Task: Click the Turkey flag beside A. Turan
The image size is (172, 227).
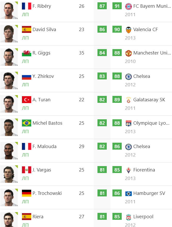Action: [x=27, y=99]
